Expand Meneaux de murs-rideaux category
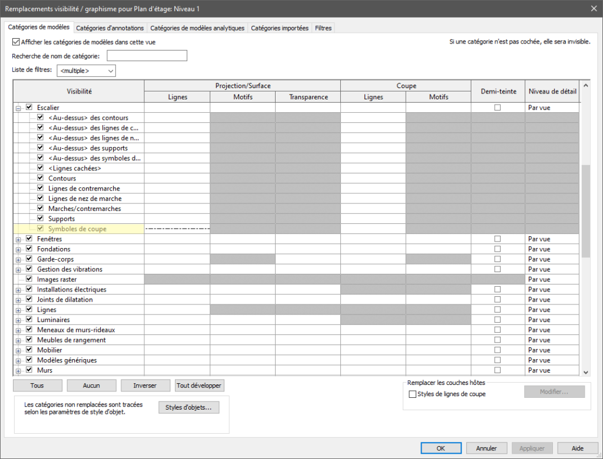 pyautogui.click(x=18, y=330)
